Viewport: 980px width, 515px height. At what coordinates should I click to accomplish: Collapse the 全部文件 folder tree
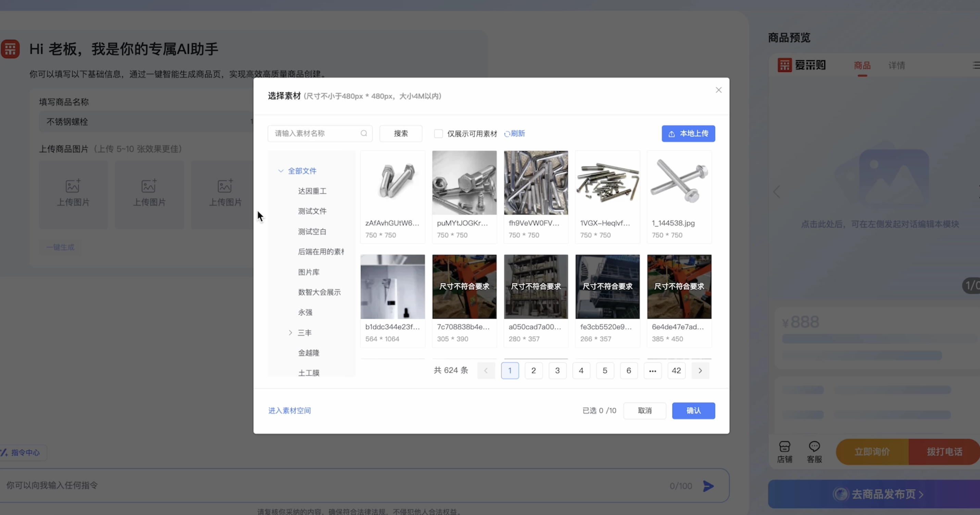[x=280, y=171]
